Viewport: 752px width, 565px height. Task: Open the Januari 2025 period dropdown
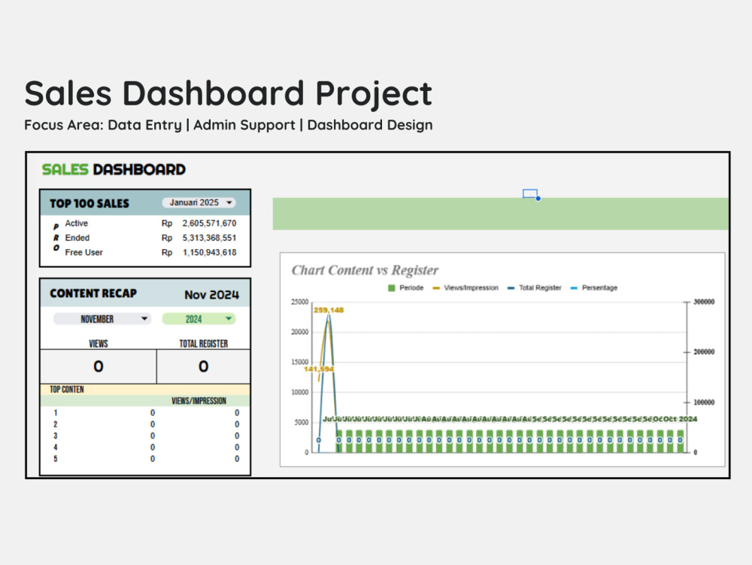(199, 202)
